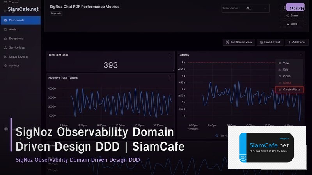This screenshot has height=175, width=312.
Task: Click the Full Screen View button
Action: (239, 42)
